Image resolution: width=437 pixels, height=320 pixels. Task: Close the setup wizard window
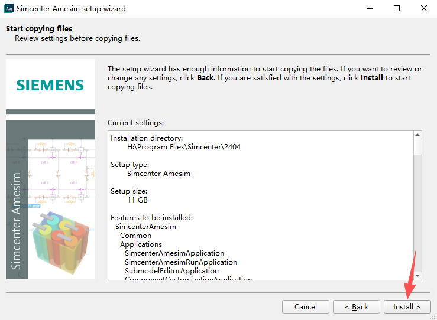423,8
